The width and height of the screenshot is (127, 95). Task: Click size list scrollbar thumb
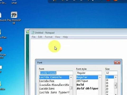116,85
